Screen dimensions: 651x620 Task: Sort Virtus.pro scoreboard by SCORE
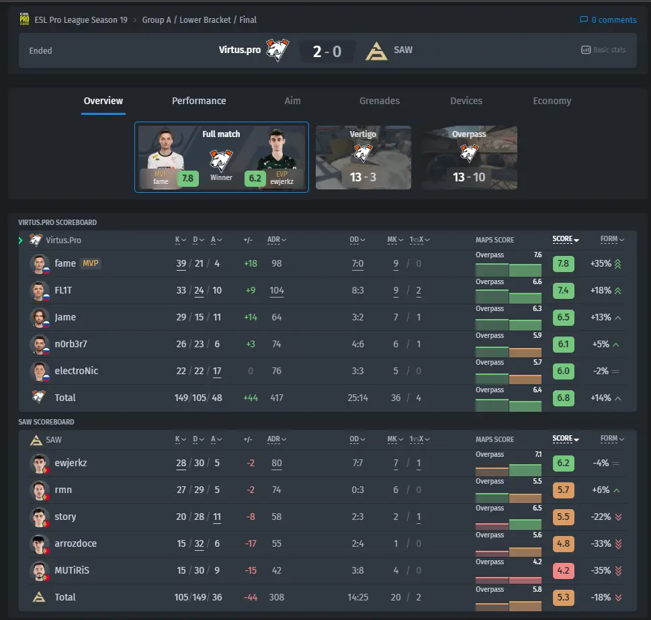[x=566, y=239]
